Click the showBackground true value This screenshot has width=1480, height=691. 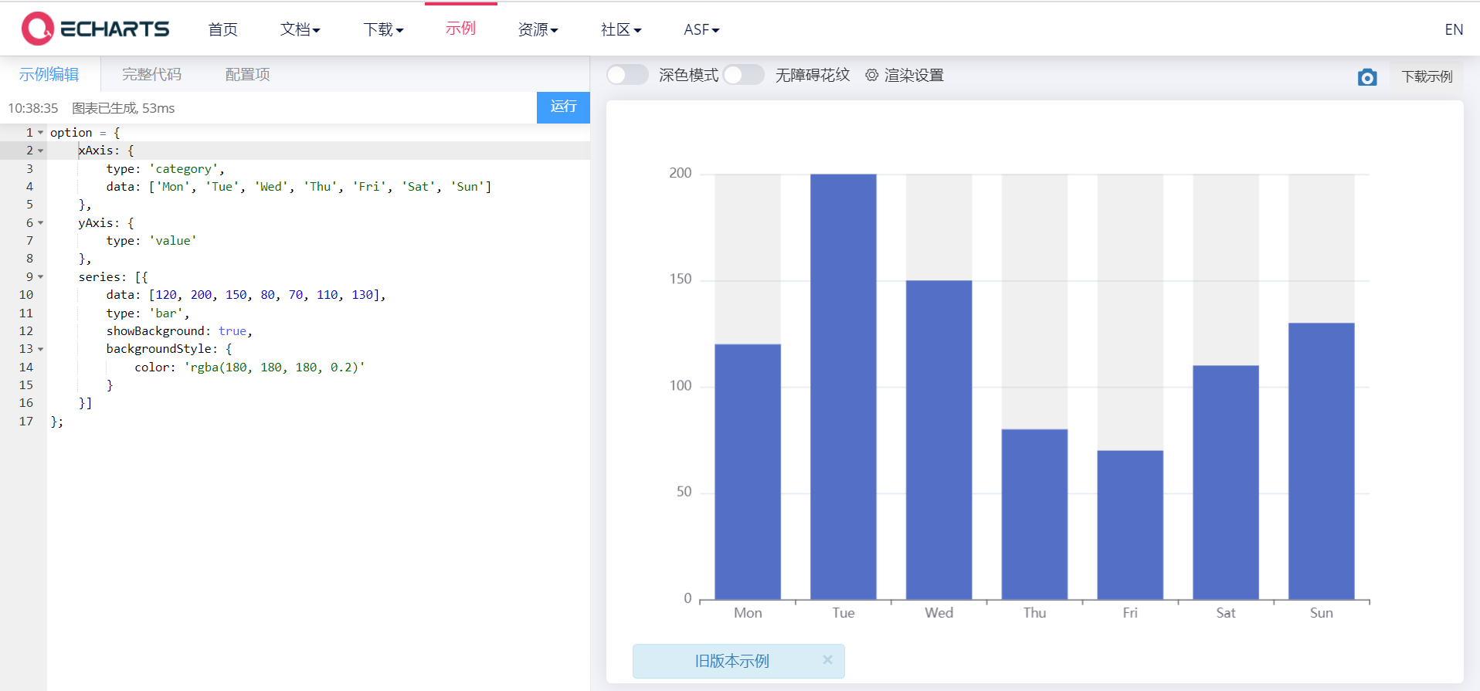tap(232, 331)
